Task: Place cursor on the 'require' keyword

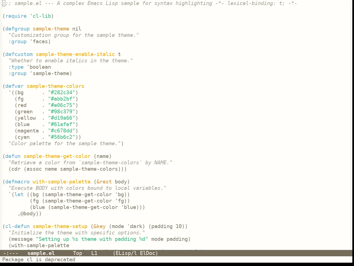Action: [16, 16]
